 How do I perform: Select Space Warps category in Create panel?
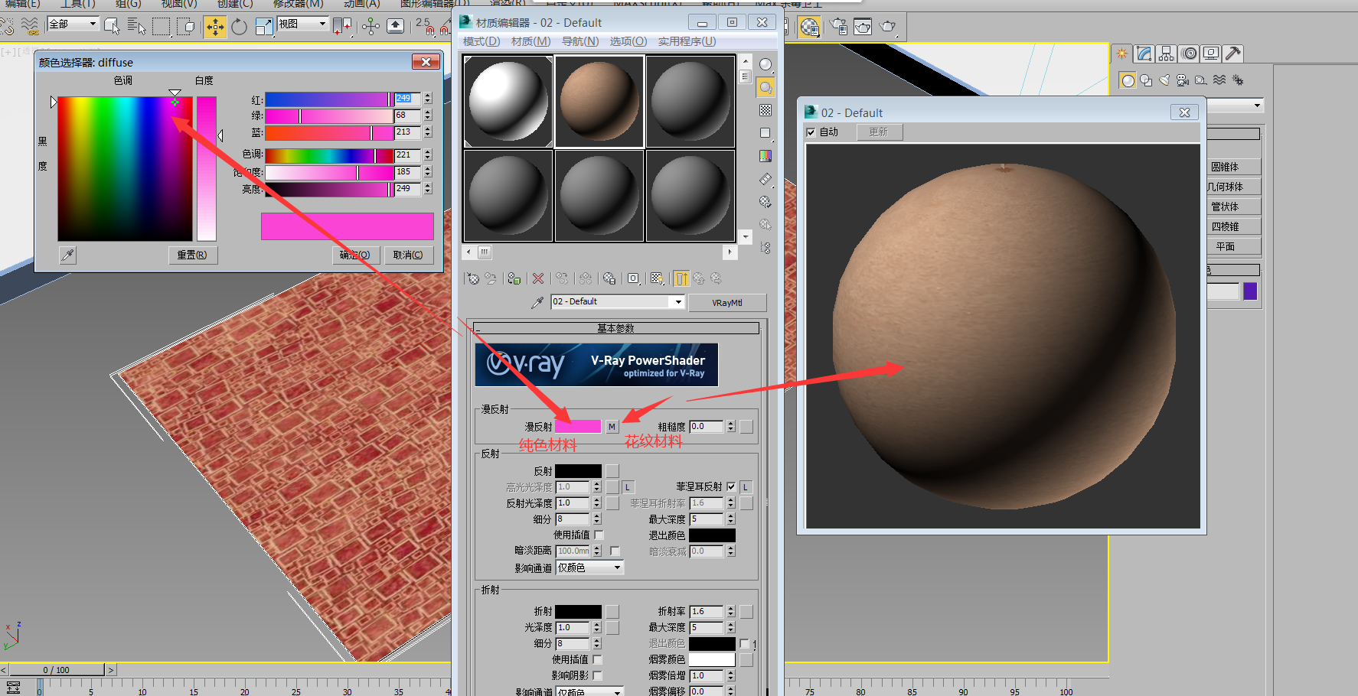coord(1219,80)
